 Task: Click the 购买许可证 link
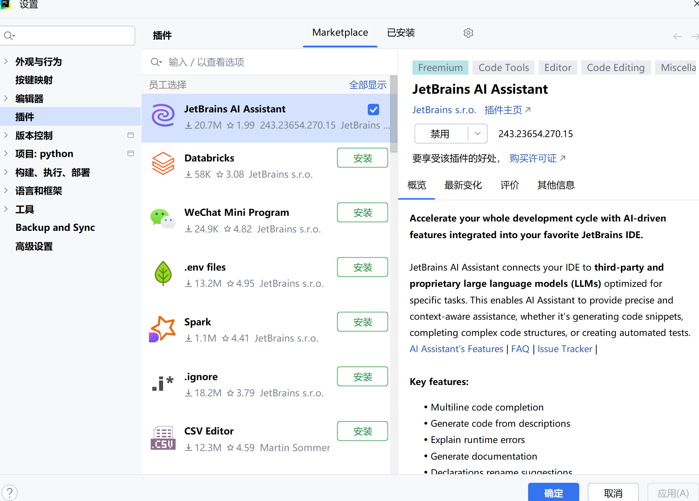537,158
